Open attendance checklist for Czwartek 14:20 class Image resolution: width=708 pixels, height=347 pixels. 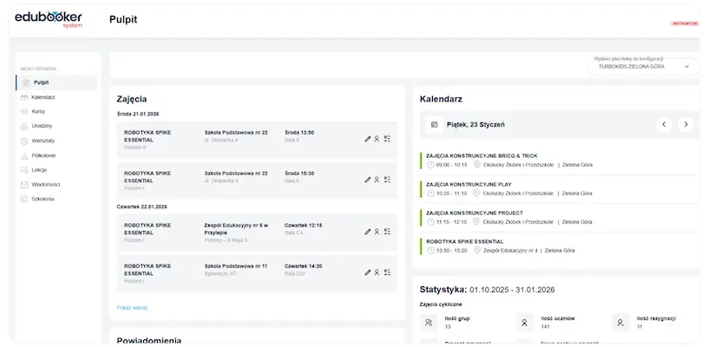[388, 272]
